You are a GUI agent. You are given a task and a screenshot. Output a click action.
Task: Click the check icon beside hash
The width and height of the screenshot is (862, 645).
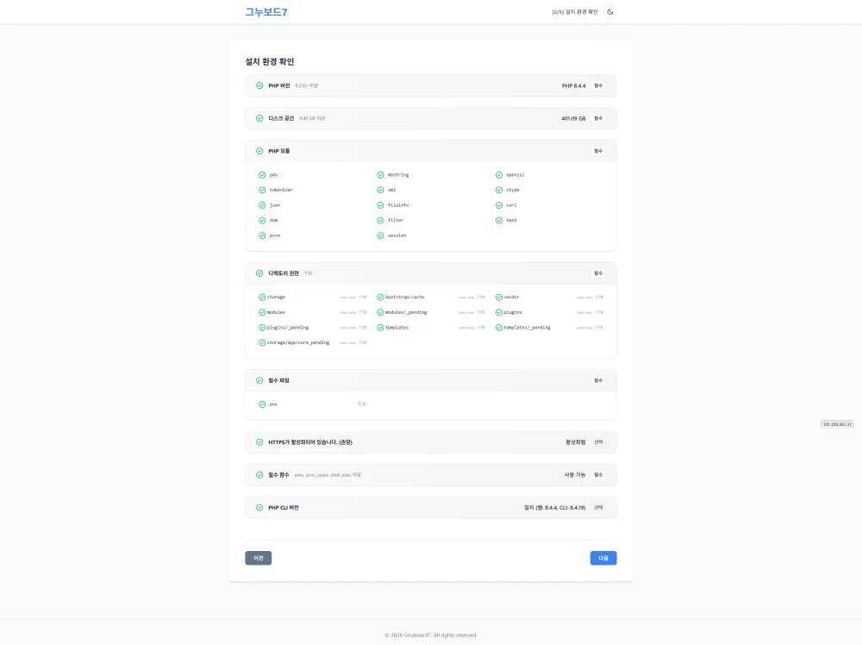tap(499, 220)
